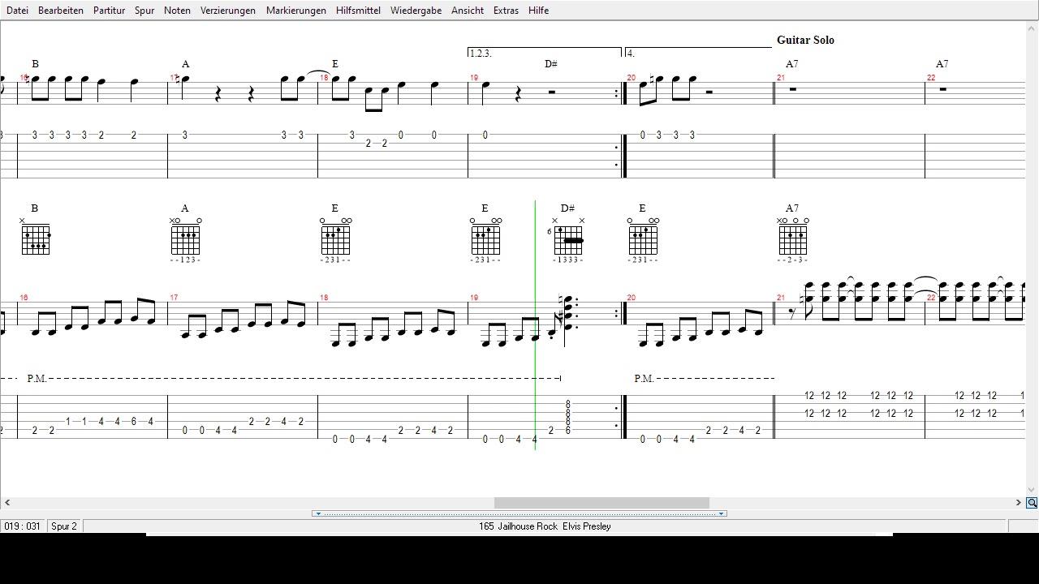Image resolution: width=1039 pixels, height=584 pixels.
Task: Click the right triangle handle of dotted splitter bar
Action: point(721,513)
